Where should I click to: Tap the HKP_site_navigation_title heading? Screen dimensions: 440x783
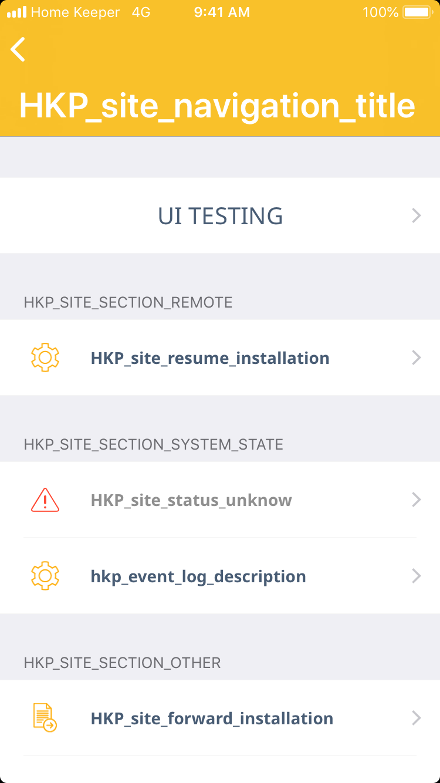pos(217,106)
